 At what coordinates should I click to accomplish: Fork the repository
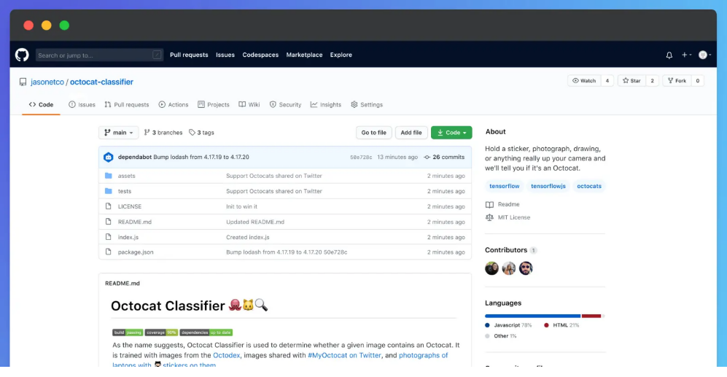(677, 81)
